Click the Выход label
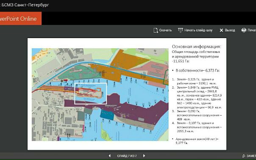The height and width of the screenshot is (160, 256). coord(230,30)
